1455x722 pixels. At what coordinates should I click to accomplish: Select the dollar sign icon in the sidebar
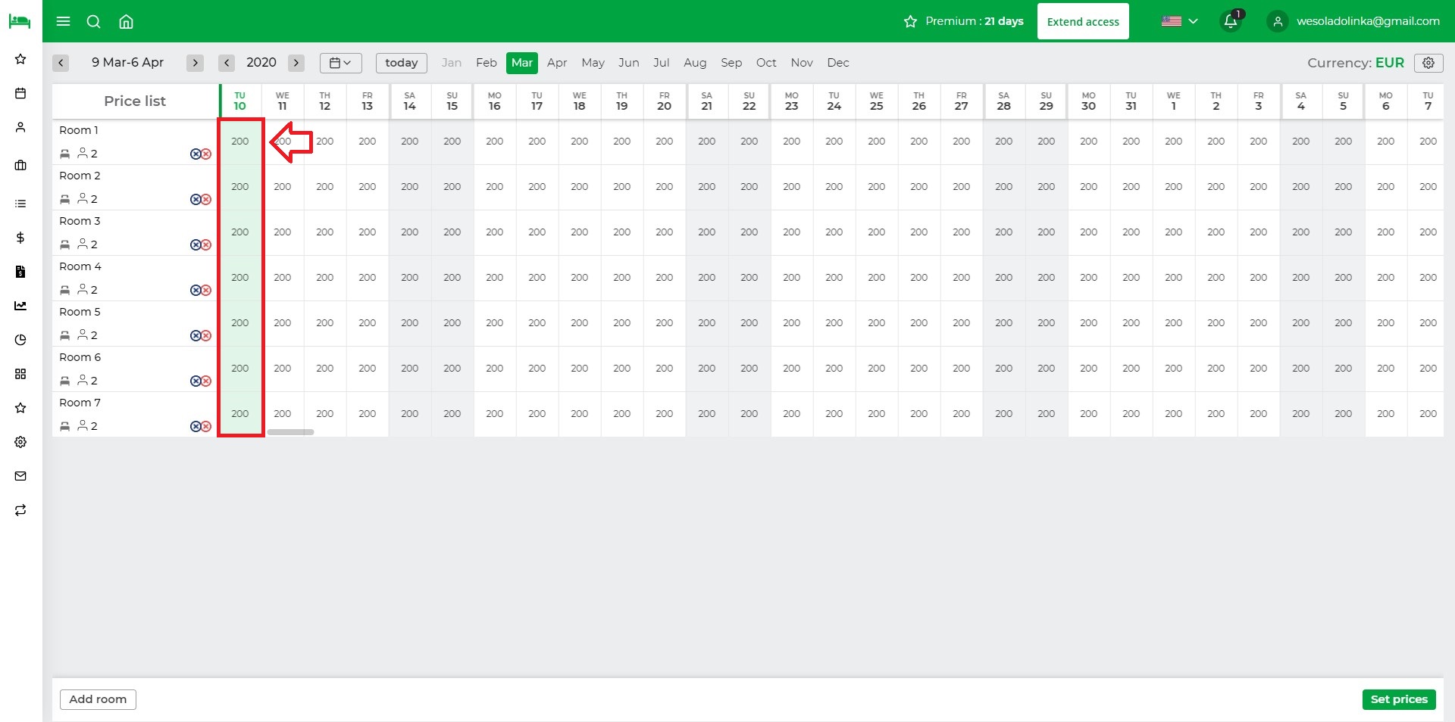click(x=20, y=238)
